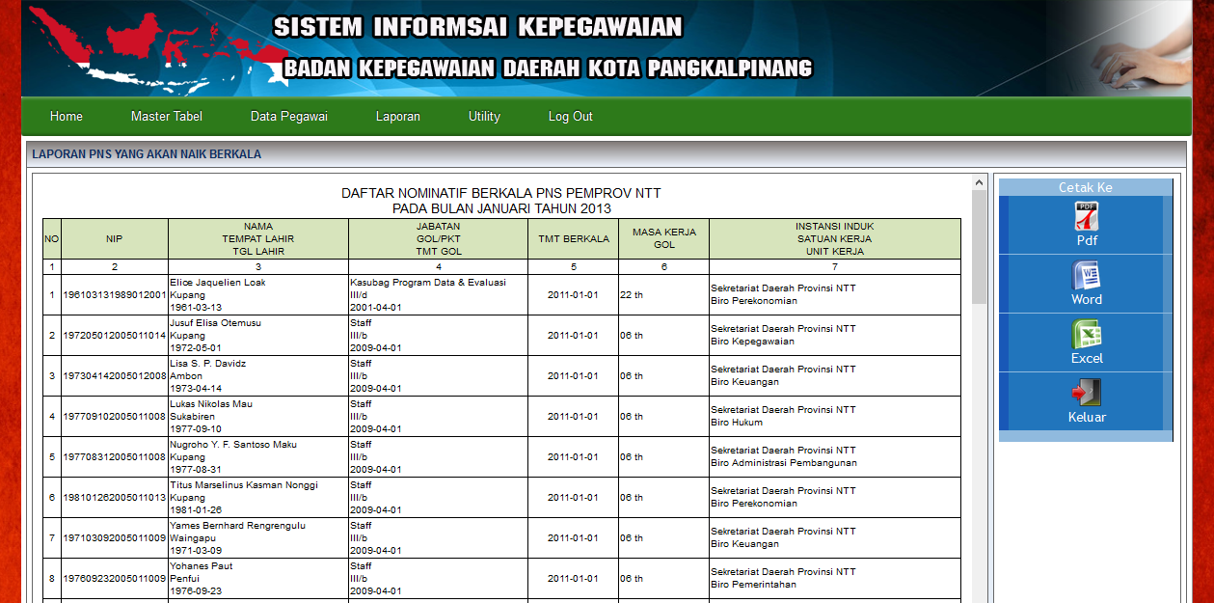Click birth date 1981-01-26
1214x603 pixels.
[196, 510]
